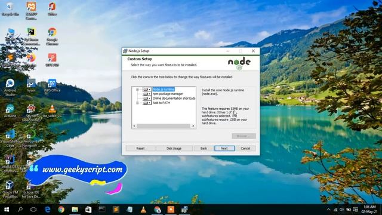Image resolution: width=382 pixels, height=215 pixels.
Task: Open the Online documentation shortcuts feature dropdown
Action: pyautogui.click(x=146, y=99)
